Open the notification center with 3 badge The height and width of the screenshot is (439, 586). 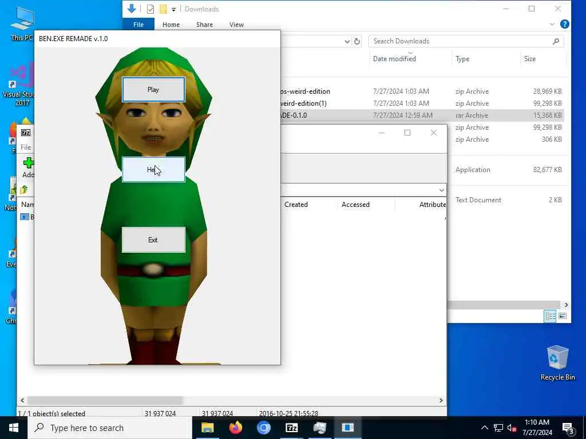tap(568, 428)
